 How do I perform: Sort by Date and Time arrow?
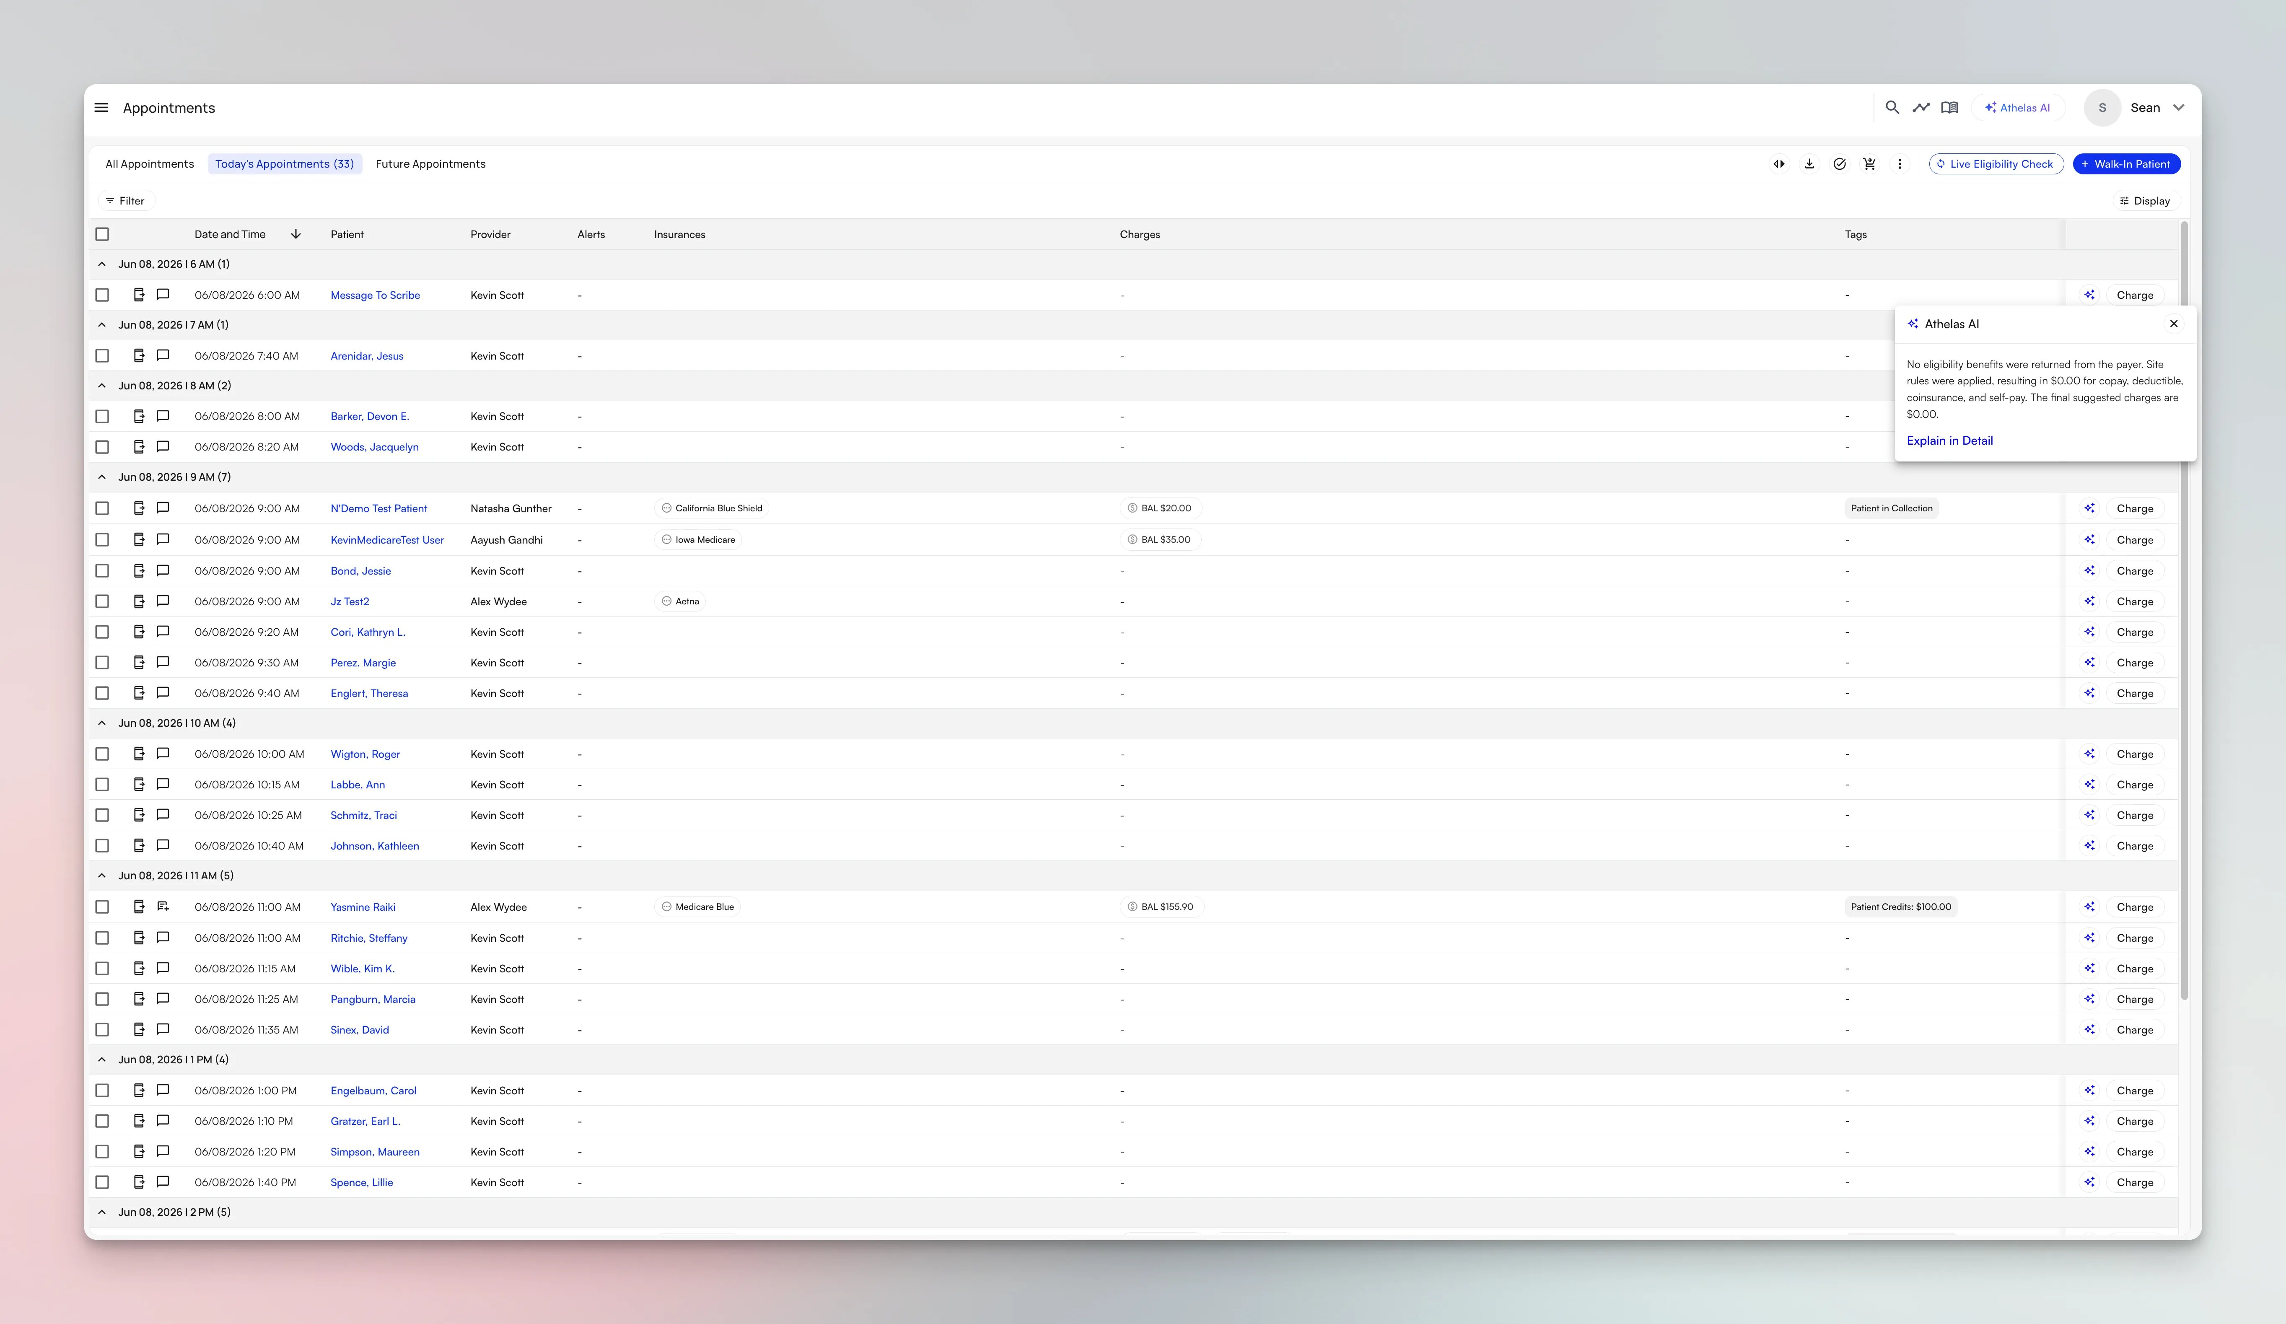pyautogui.click(x=296, y=234)
